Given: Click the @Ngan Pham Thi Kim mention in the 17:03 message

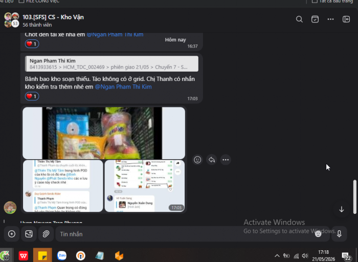Looking at the screenshot, I should (123, 87).
